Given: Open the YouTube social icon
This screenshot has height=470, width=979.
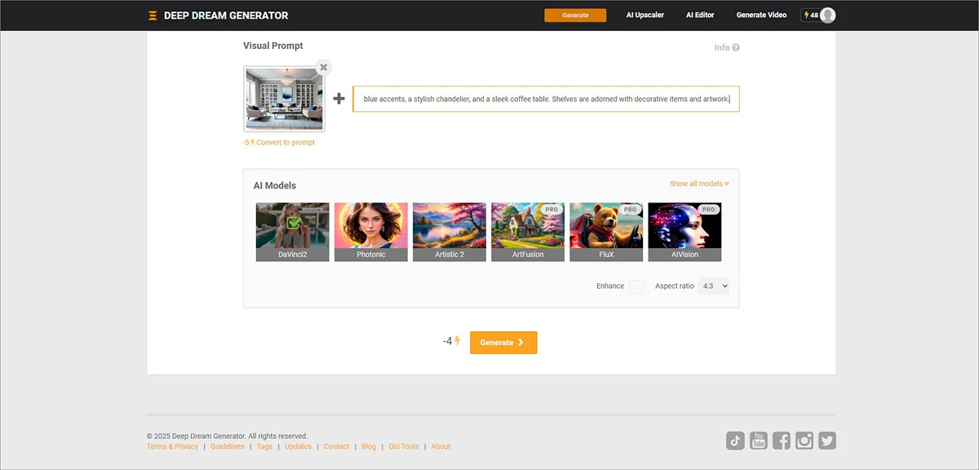Looking at the screenshot, I should pyautogui.click(x=758, y=441).
